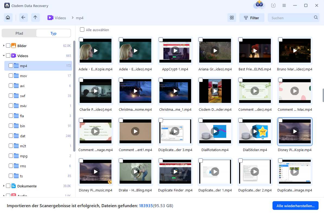Click the Home icon button
324x215 pixels.
click(x=8, y=18)
